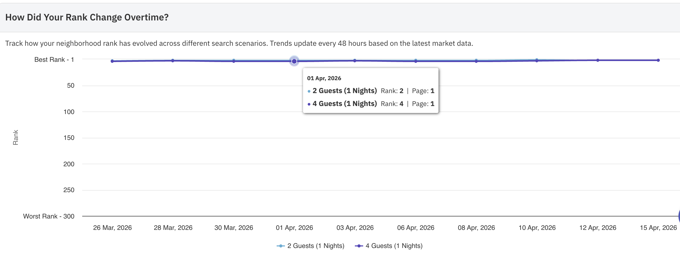
Task: Click the 10 Apr, 2026 data point
Action: pos(537,61)
